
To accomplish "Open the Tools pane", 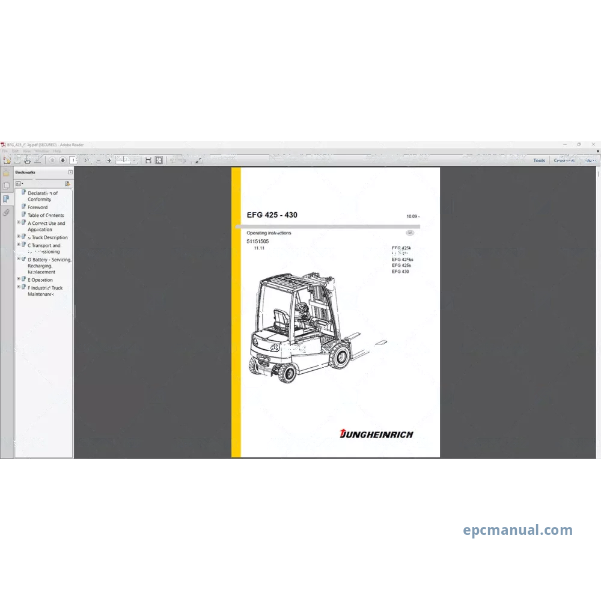I will click(539, 160).
